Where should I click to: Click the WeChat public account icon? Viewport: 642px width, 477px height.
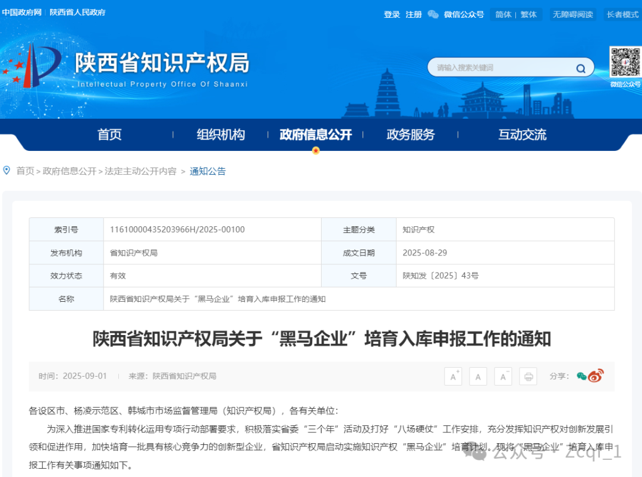(432, 14)
